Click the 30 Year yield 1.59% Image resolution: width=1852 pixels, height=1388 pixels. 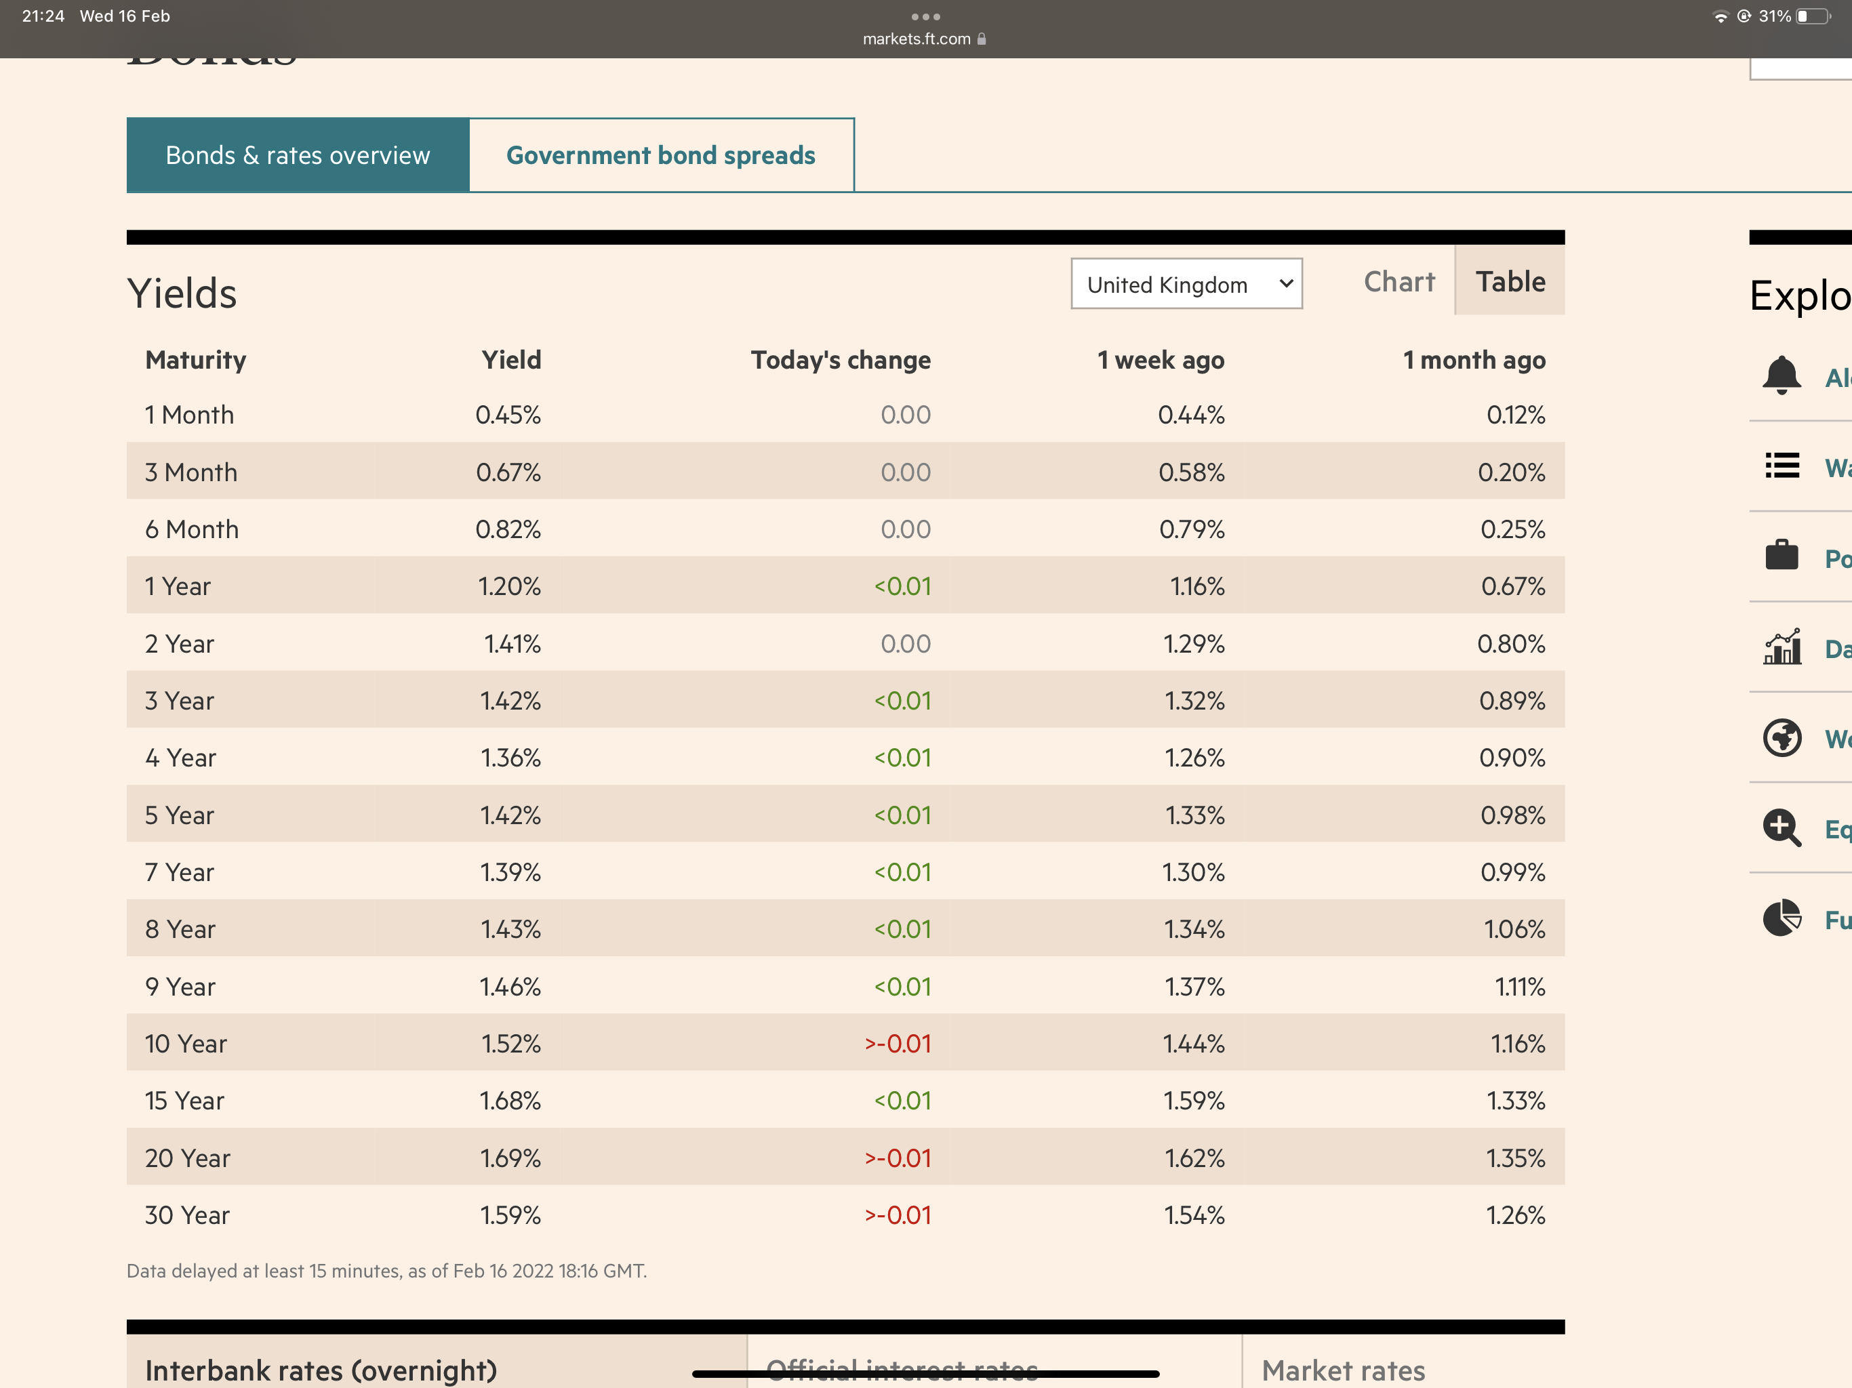pos(510,1214)
